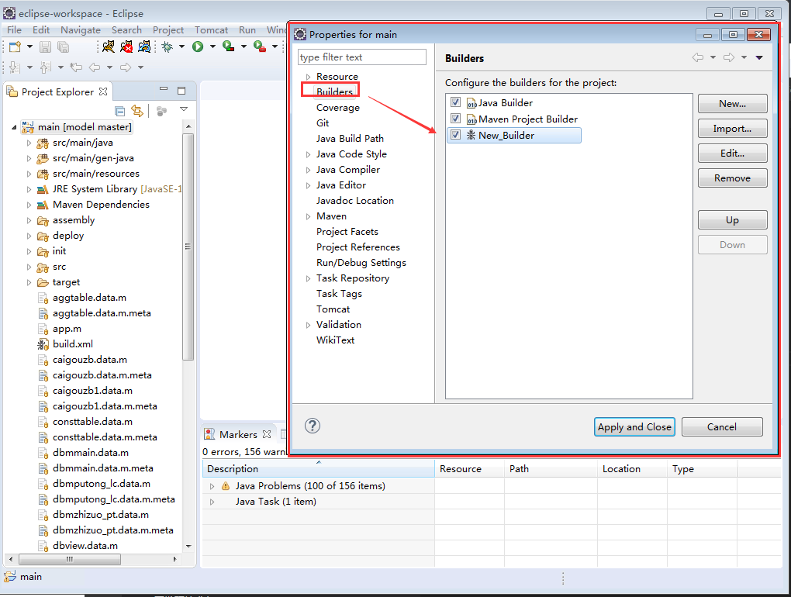Click the Start Tomcat toolbar icon
The image size is (791, 597).
[109, 47]
